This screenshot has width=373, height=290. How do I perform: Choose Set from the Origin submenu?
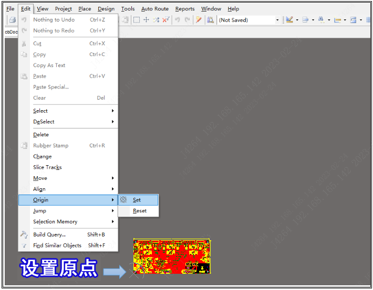coord(137,200)
